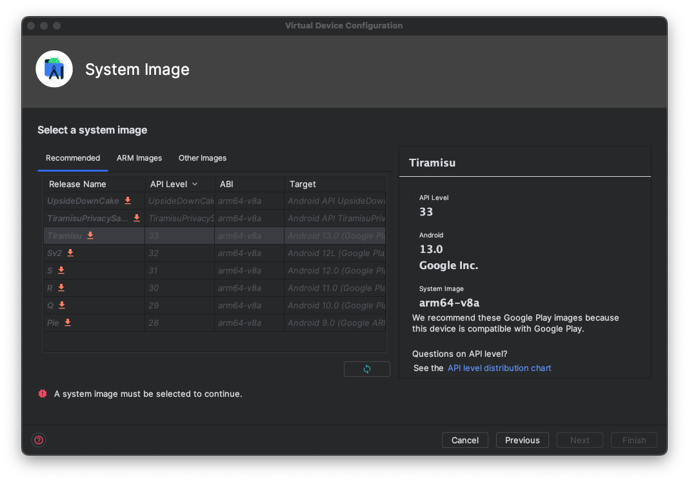Refresh the system image list

pyautogui.click(x=366, y=369)
